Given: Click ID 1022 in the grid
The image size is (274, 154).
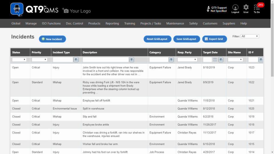Looking at the screenshot, I should pyautogui.click(x=251, y=82).
